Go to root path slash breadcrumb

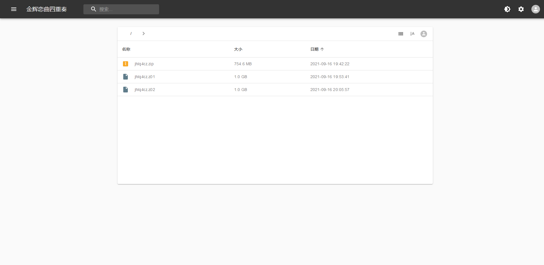[x=131, y=34]
